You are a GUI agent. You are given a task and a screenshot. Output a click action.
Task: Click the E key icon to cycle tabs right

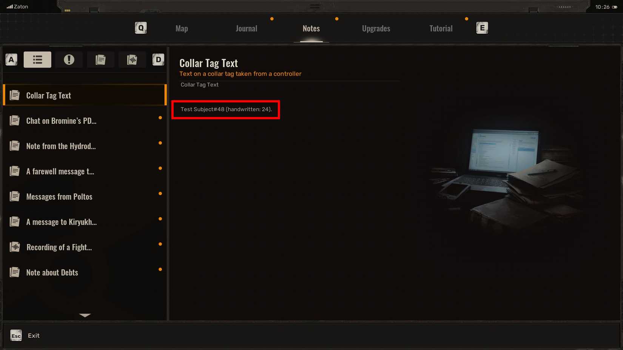click(482, 28)
